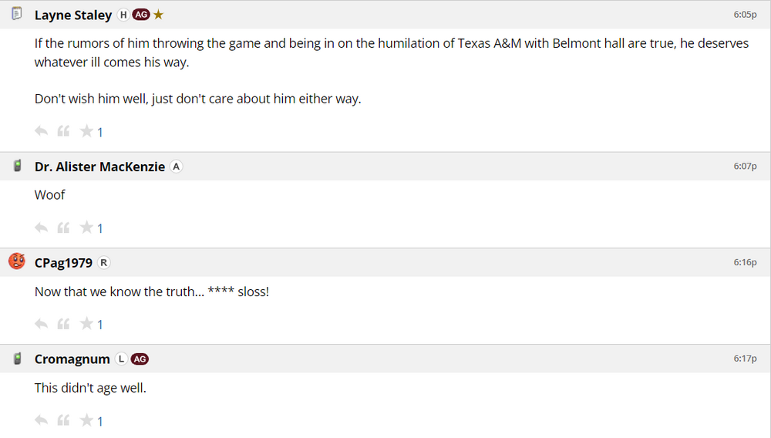Open Dr. Alister MacKenzie's profile
The image size is (771, 438).
click(99, 167)
